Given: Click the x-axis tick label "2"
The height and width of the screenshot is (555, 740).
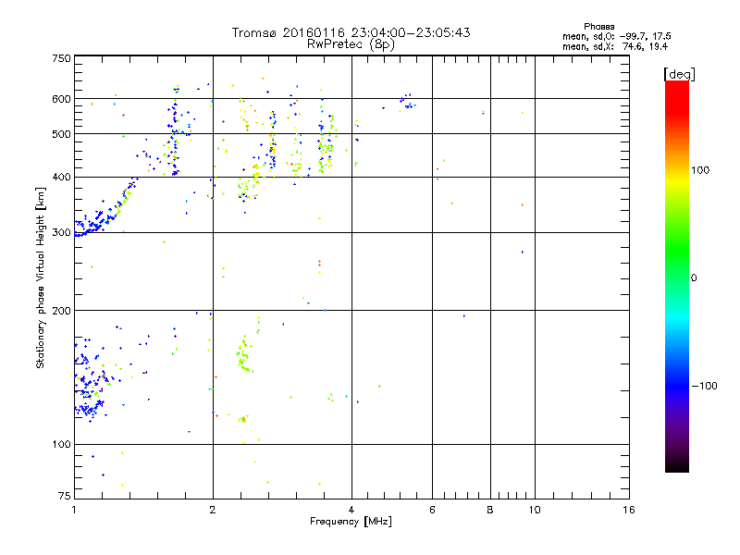Looking at the screenshot, I should (213, 510).
